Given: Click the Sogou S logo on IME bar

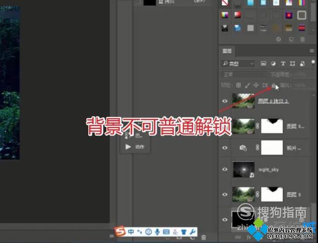Looking at the screenshot, I should click(x=120, y=231).
